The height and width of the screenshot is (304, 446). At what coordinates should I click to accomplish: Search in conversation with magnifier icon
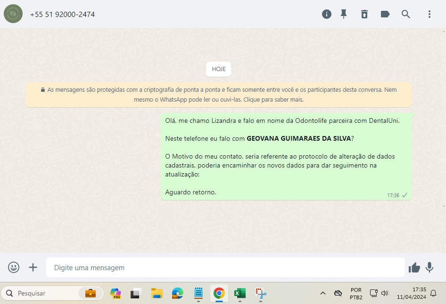[x=405, y=14]
